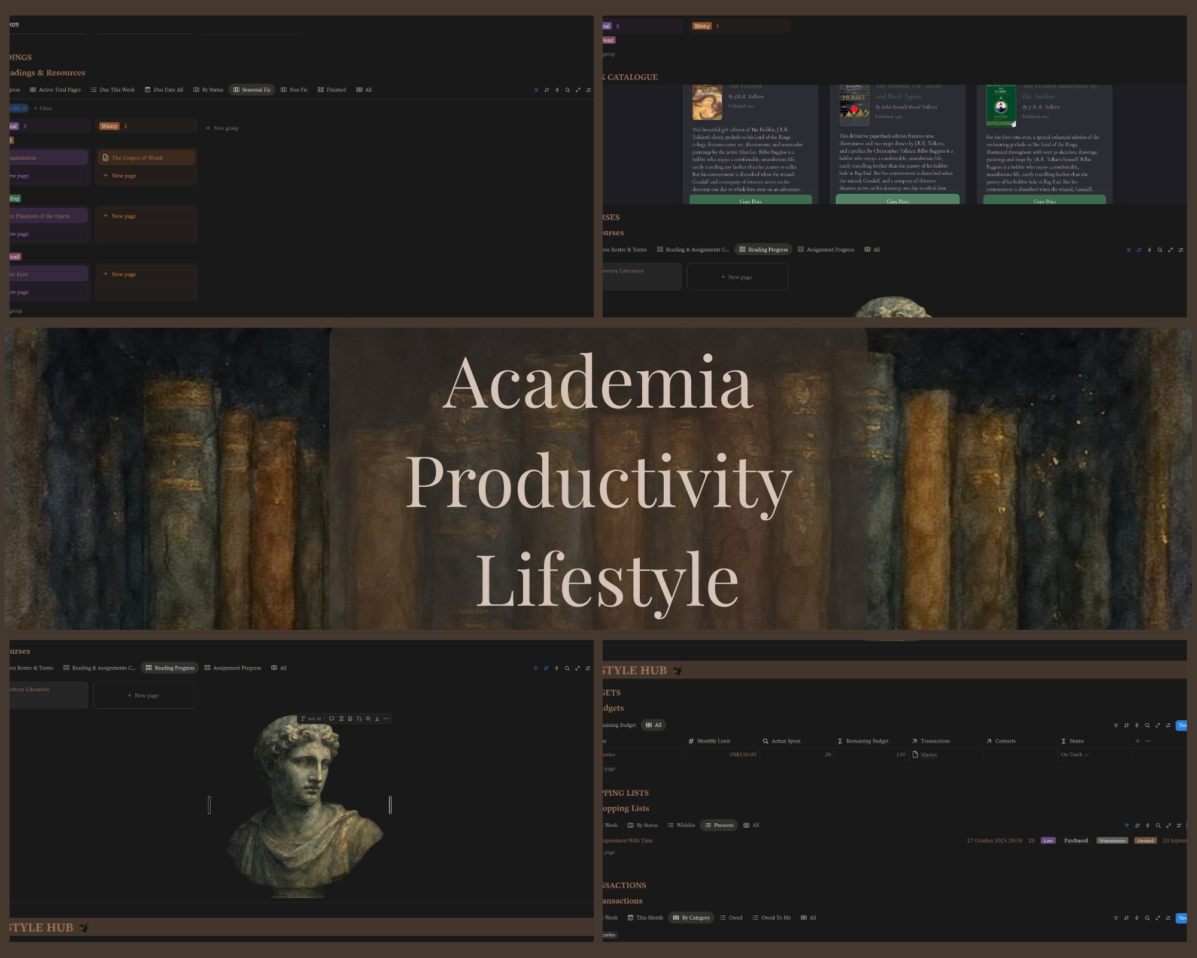
Task: Click The Hobbit book cover thumbnail
Action: tap(707, 103)
